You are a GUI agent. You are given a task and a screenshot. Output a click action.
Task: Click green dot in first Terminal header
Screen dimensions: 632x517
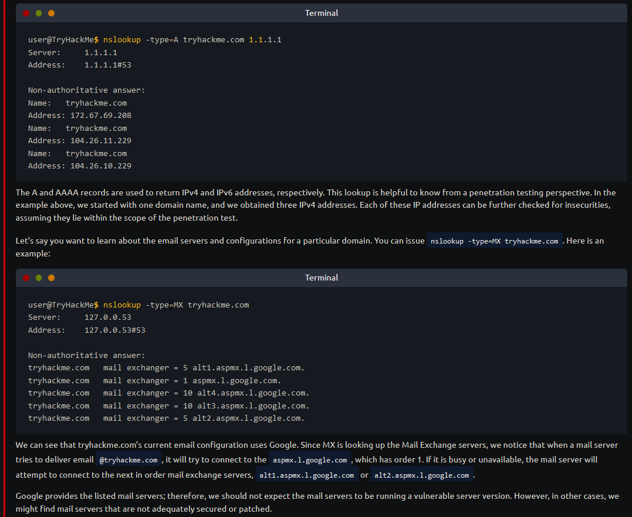coord(39,13)
